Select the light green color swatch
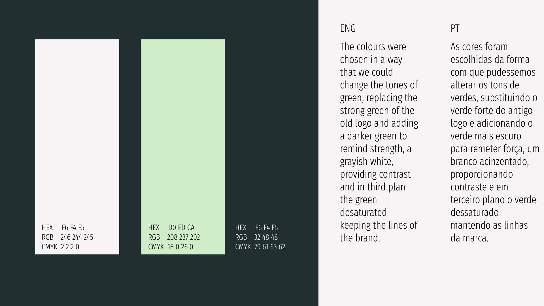Image resolution: width=544 pixels, height=306 pixels. click(x=183, y=127)
